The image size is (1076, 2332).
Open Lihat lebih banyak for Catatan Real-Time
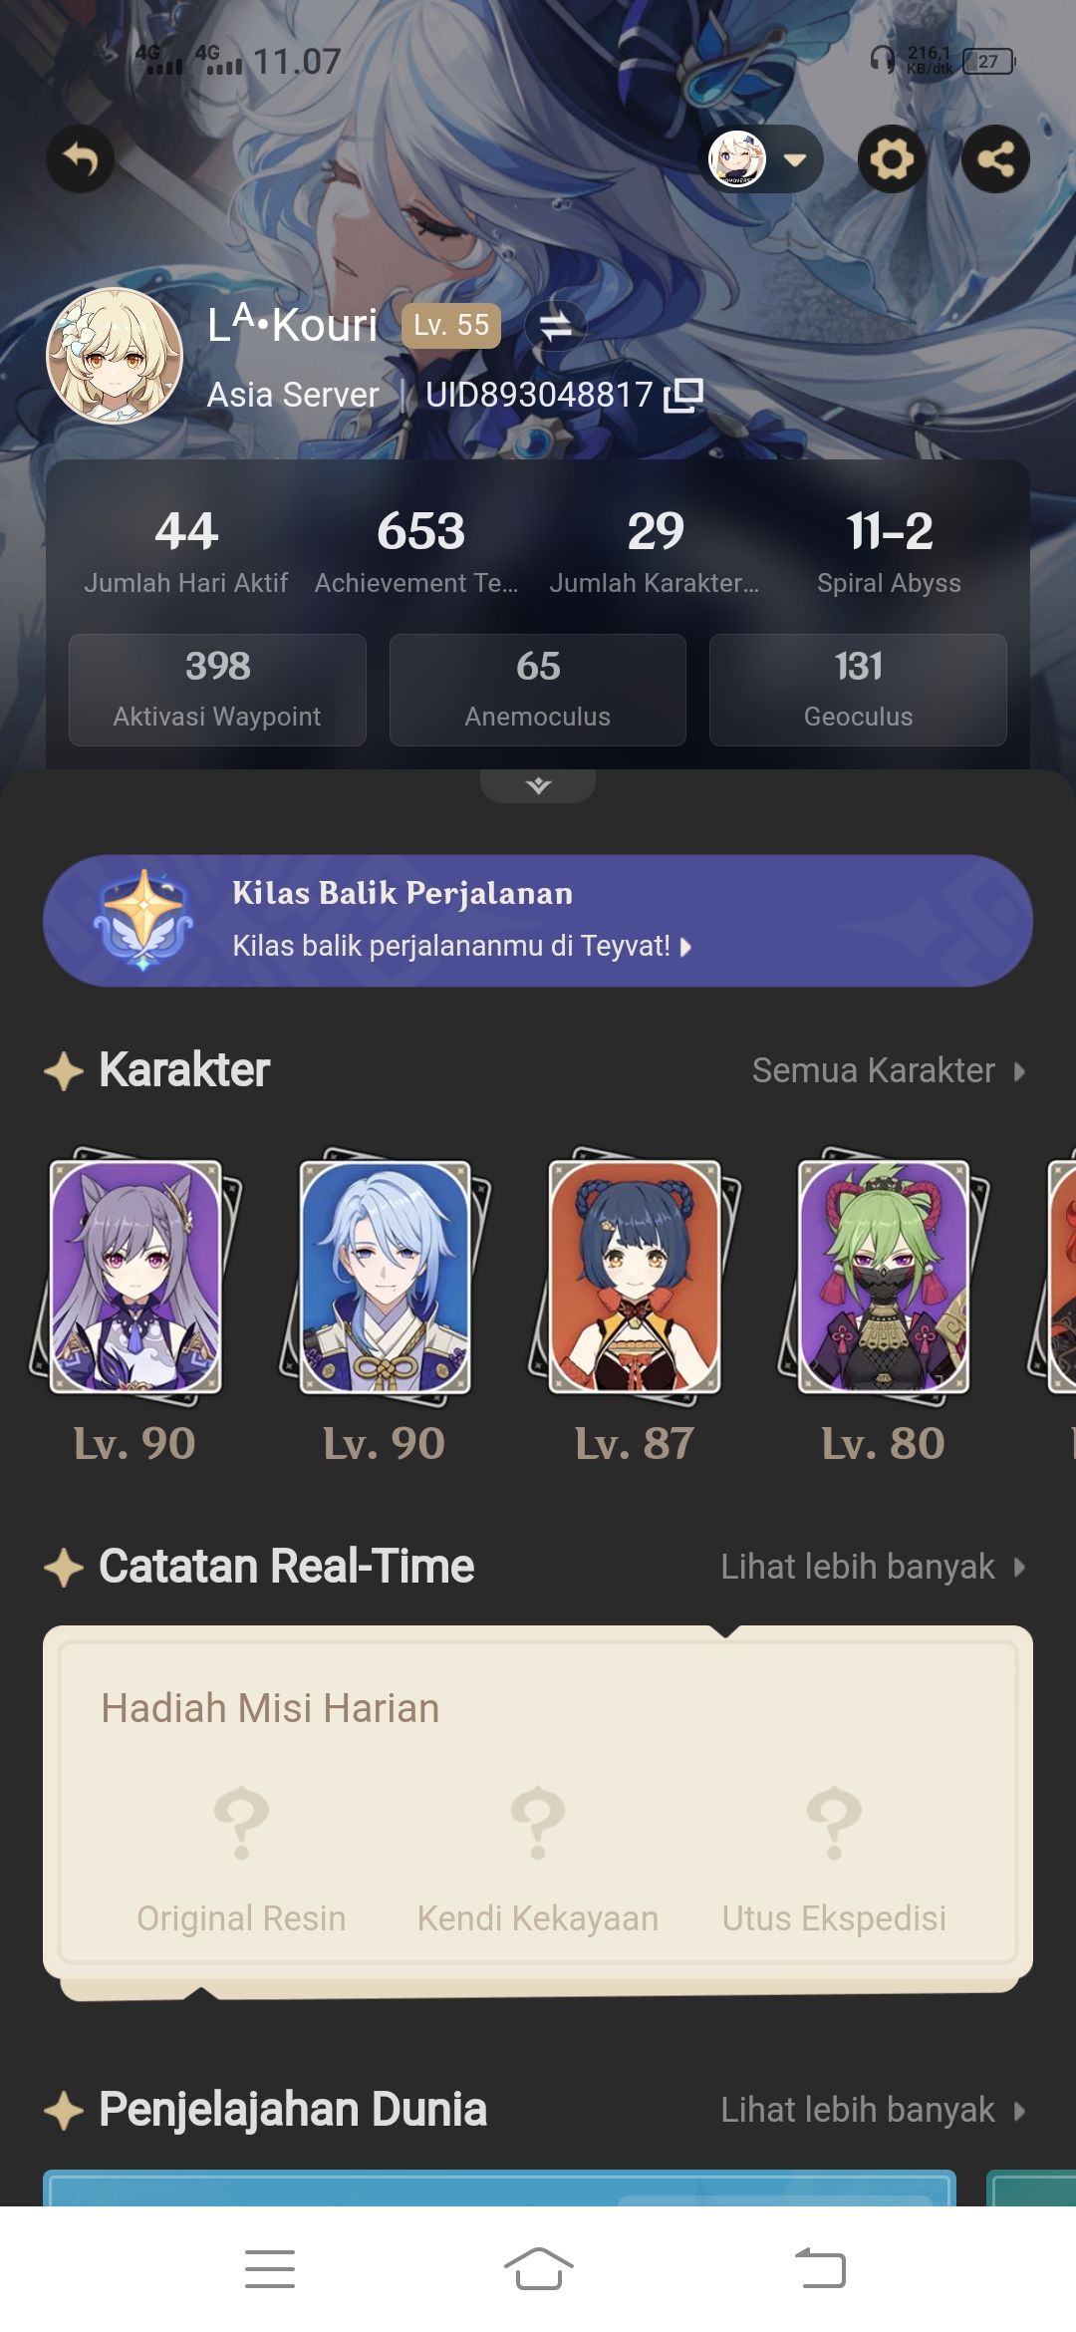tap(873, 1567)
